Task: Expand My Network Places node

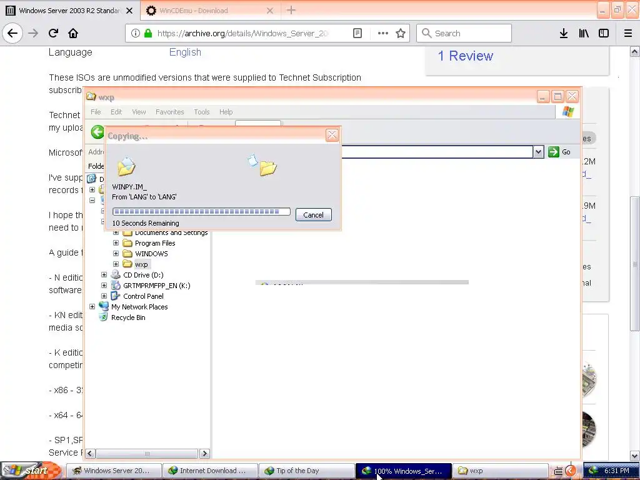Action: tap(92, 306)
